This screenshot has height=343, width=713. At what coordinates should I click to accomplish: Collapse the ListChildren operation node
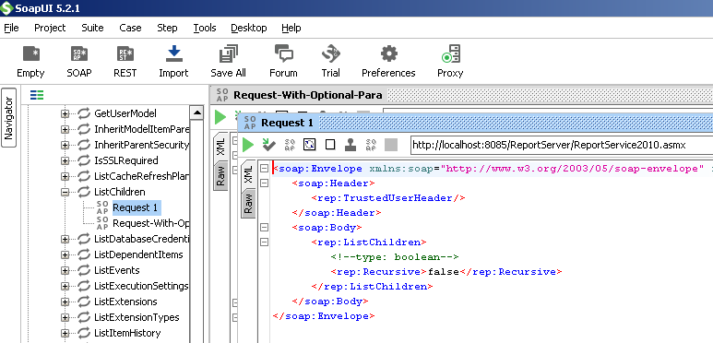point(65,192)
